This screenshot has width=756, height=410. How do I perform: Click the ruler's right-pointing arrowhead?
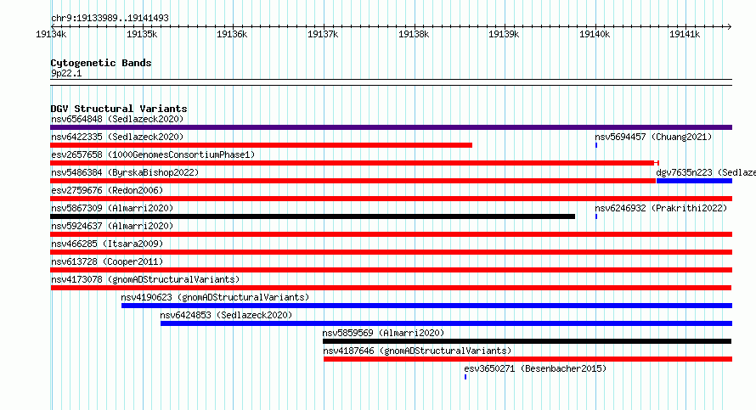pos(730,26)
